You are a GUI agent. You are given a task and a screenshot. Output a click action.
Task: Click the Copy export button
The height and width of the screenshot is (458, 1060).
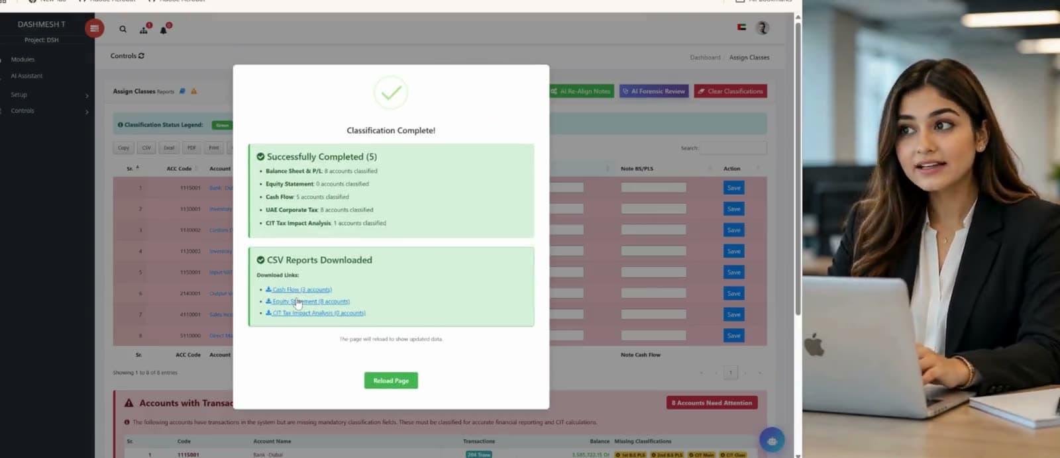coord(124,148)
